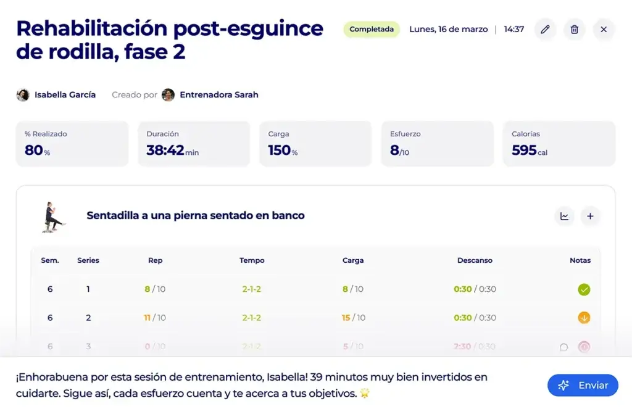Click the workout title Rehabilitación post-esguince
632x414 pixels.
[170, 39]
